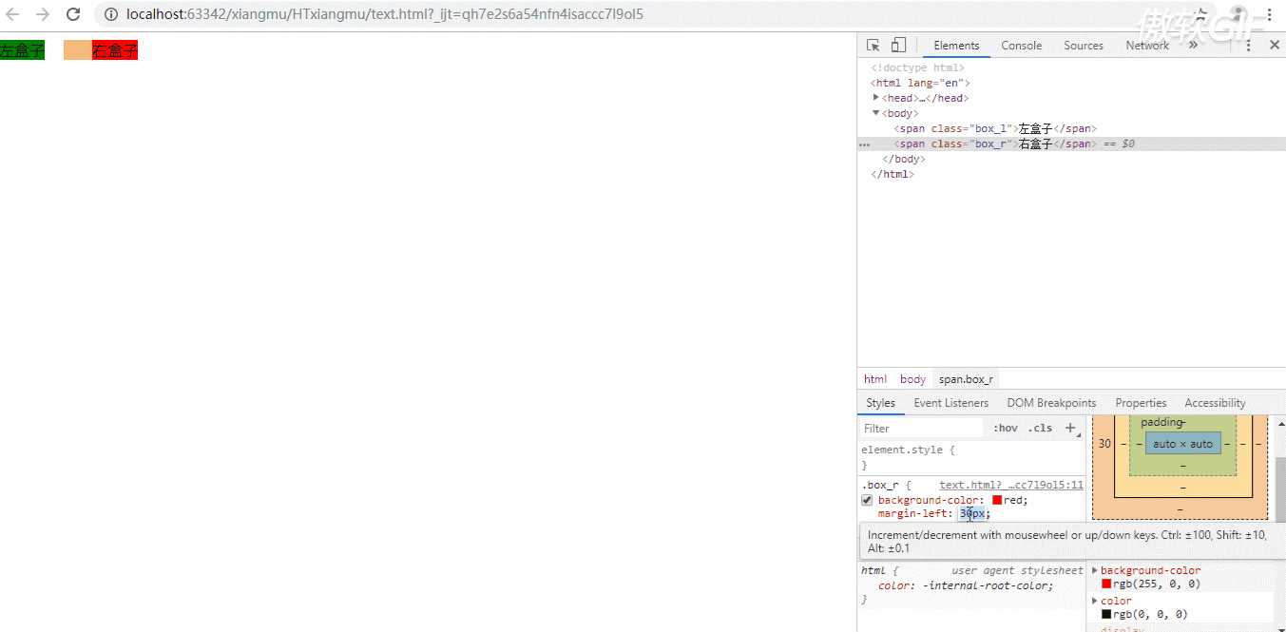
Task: Click the html breadcrumb
Action: pos(875,379)
